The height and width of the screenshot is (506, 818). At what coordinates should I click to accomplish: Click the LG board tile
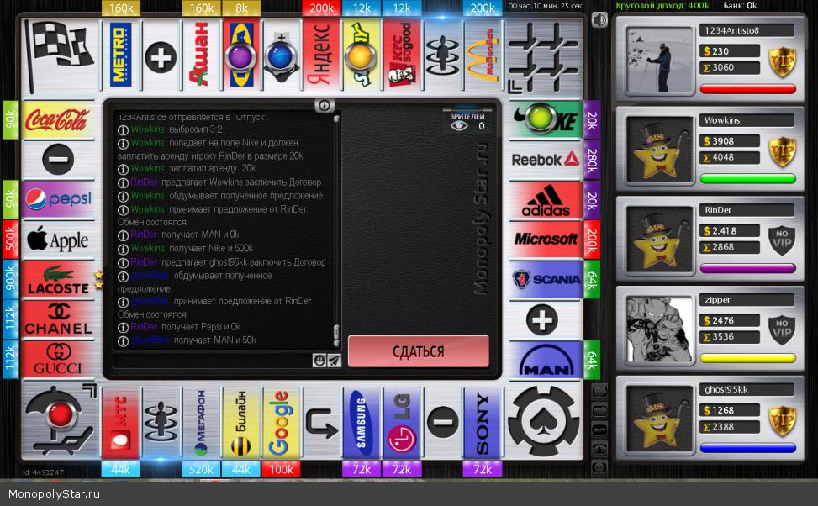402,423
